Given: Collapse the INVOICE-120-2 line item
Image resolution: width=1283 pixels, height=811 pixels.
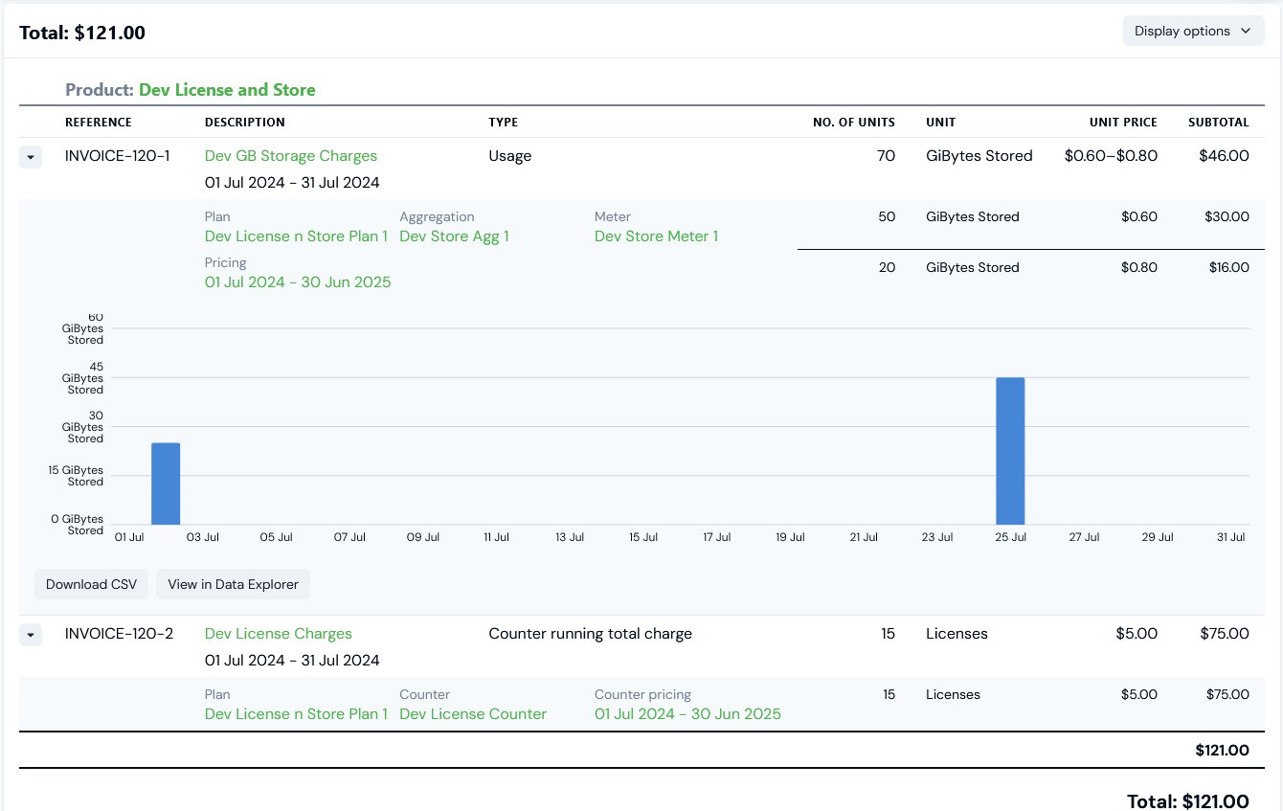Looking at the screenshot, I should tap(31, 635).
